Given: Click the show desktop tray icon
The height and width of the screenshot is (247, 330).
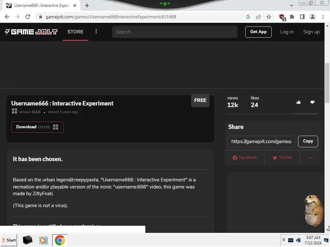Looking at the screenshot, I should tap(326, 240).
